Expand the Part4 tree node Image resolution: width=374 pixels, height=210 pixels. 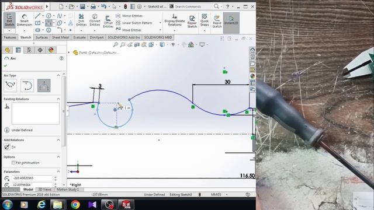pos(69,52)
